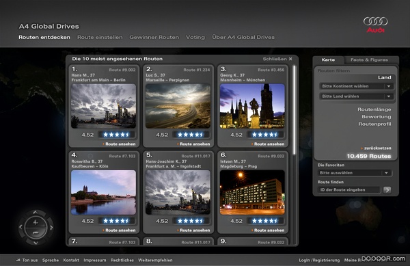View route for Magdeburg – Prag
Image resolution: width=410 pixels, height=266 pixels.
pyautogui.click(x=268, y=230)
